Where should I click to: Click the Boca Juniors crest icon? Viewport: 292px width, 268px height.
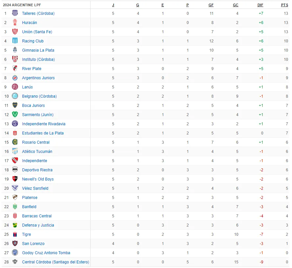coord(15,106)
